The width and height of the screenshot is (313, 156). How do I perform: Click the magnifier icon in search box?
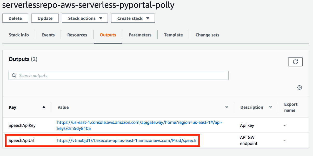coord(14,76)
